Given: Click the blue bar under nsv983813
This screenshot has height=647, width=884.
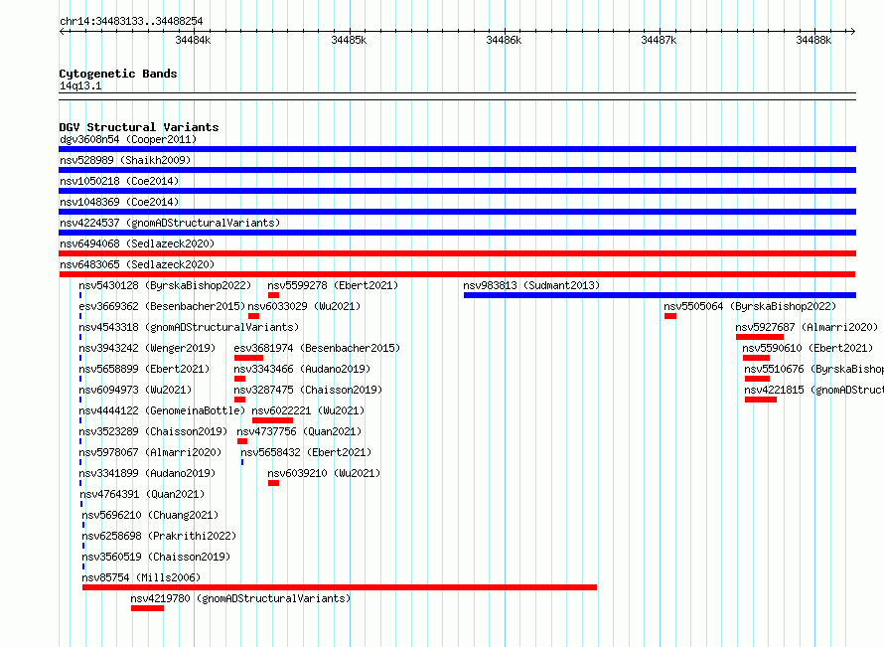Looking at the screenshot, I should (x=660, y=295).
